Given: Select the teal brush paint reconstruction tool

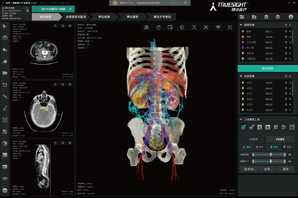Looking at the screenshot, I should point(244,127).
